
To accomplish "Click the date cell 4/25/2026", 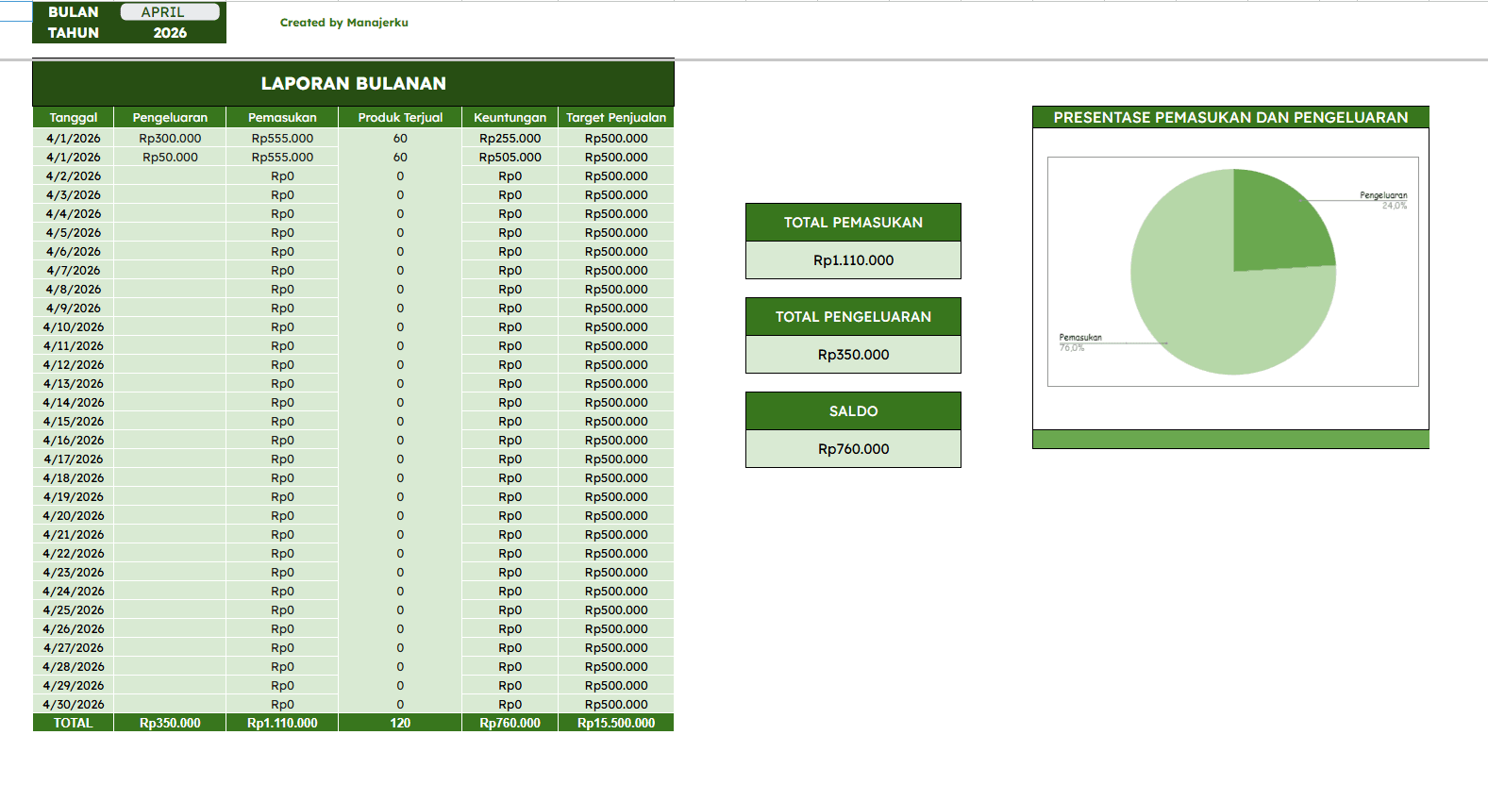I will [74, 610].
